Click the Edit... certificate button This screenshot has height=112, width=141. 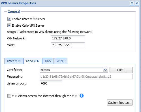click(x=121, y=70)
